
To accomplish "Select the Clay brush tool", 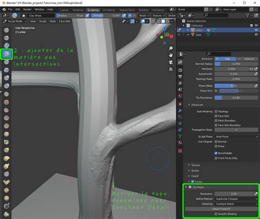I will (x=7, y=45).
